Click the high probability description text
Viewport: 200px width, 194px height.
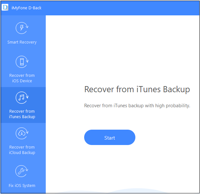(137, 106)
